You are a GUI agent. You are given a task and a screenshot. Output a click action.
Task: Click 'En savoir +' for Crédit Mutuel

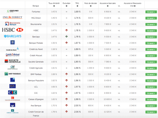point(151,56)
